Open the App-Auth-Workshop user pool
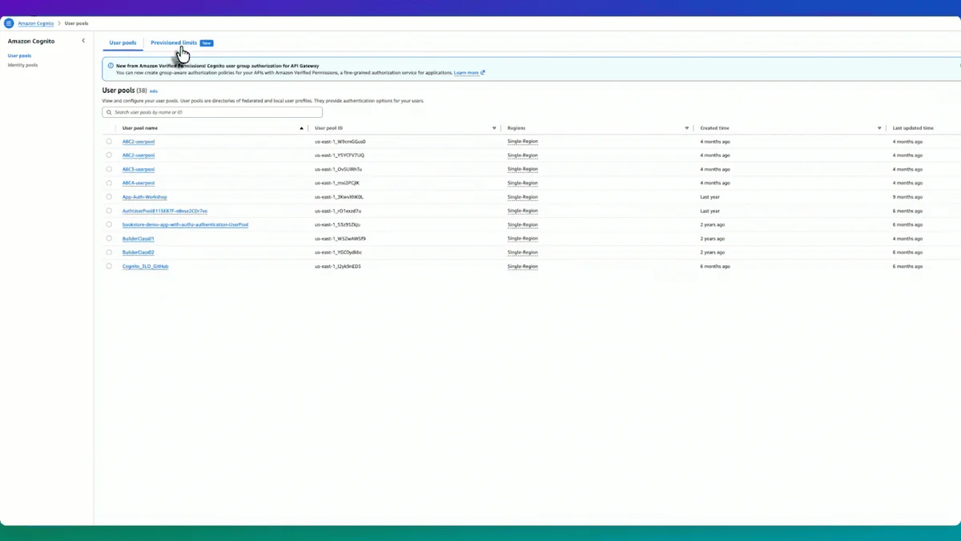Image resolution: width=961 pixels, height=541 pixels. click(145, 197)
